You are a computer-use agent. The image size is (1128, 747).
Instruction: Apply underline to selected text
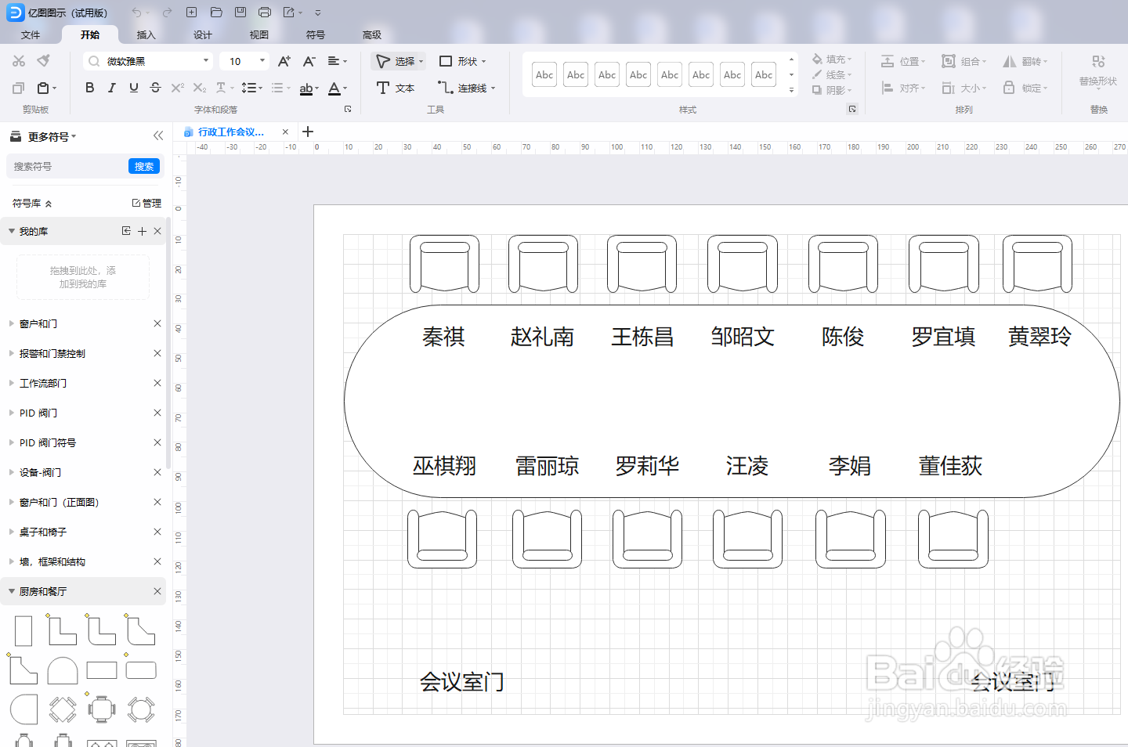pyautogui.click(x=133, y=87)
